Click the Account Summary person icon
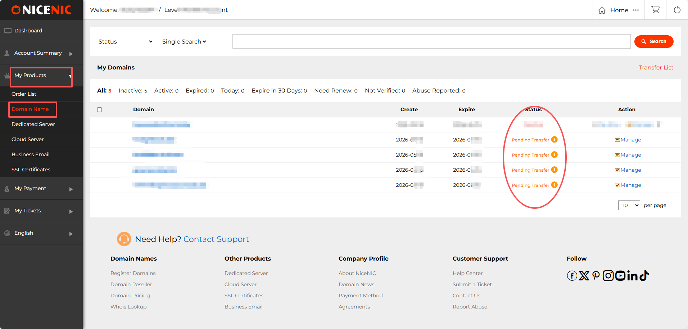Viewport: 688px width, 329px height. tap(7, 53)
